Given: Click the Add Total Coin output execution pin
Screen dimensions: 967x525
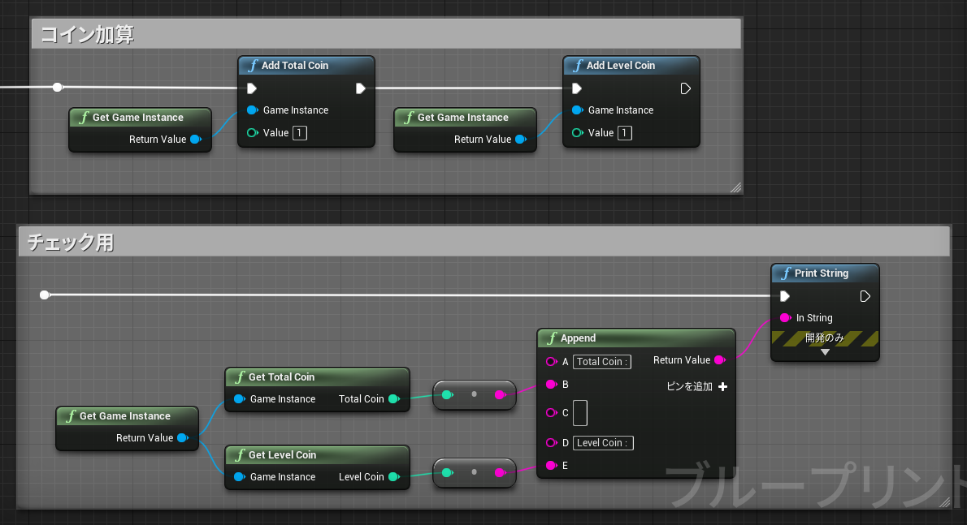Looking at the screenshot, I should coord(361,88).
